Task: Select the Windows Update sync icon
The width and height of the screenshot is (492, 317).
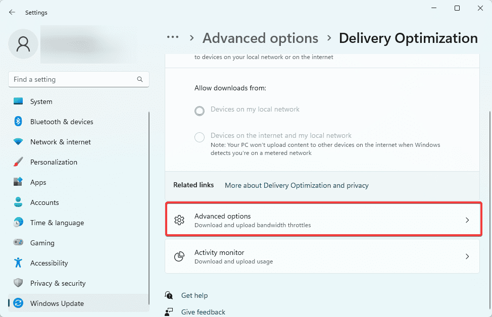Action: [x=18, y=303]
